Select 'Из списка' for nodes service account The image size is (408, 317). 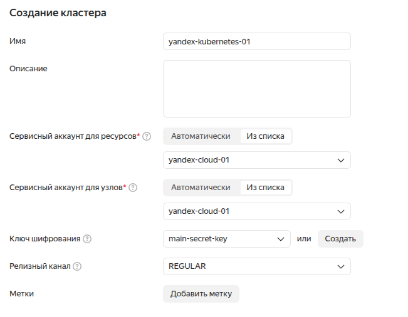click(266, 188)
